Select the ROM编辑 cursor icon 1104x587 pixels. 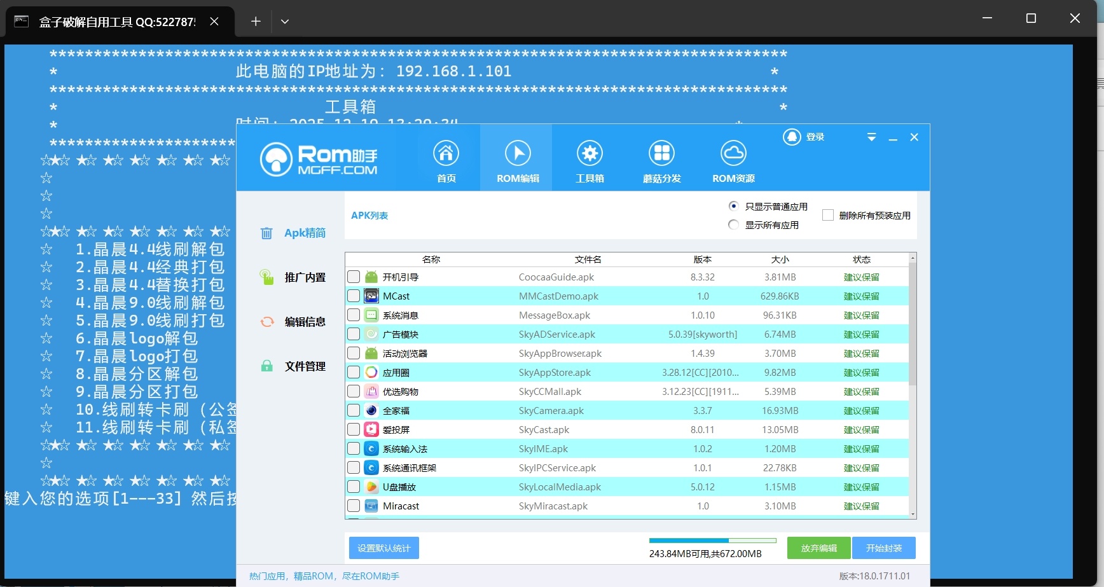[x=518, y=153]
